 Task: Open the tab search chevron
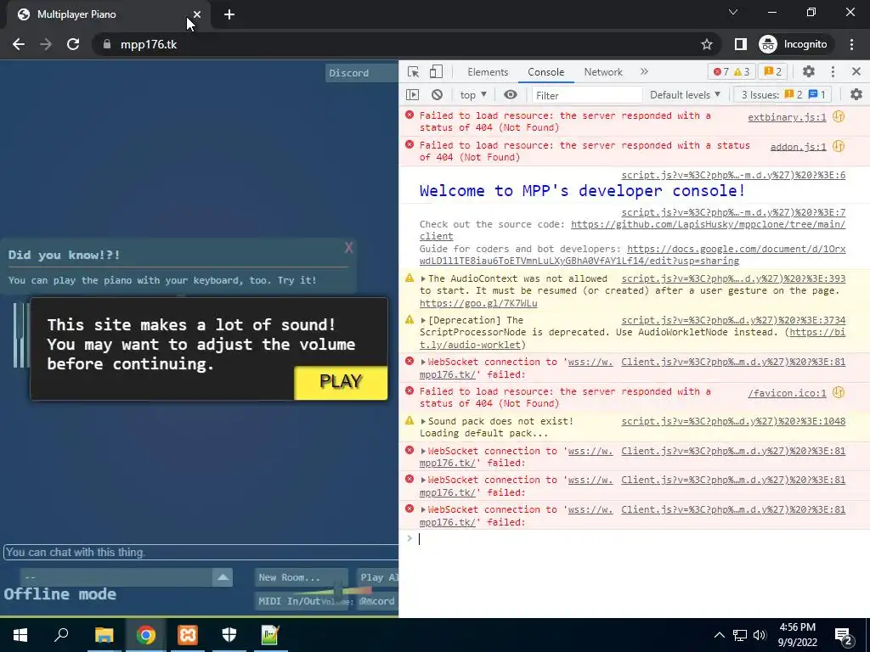coord(733,12)
